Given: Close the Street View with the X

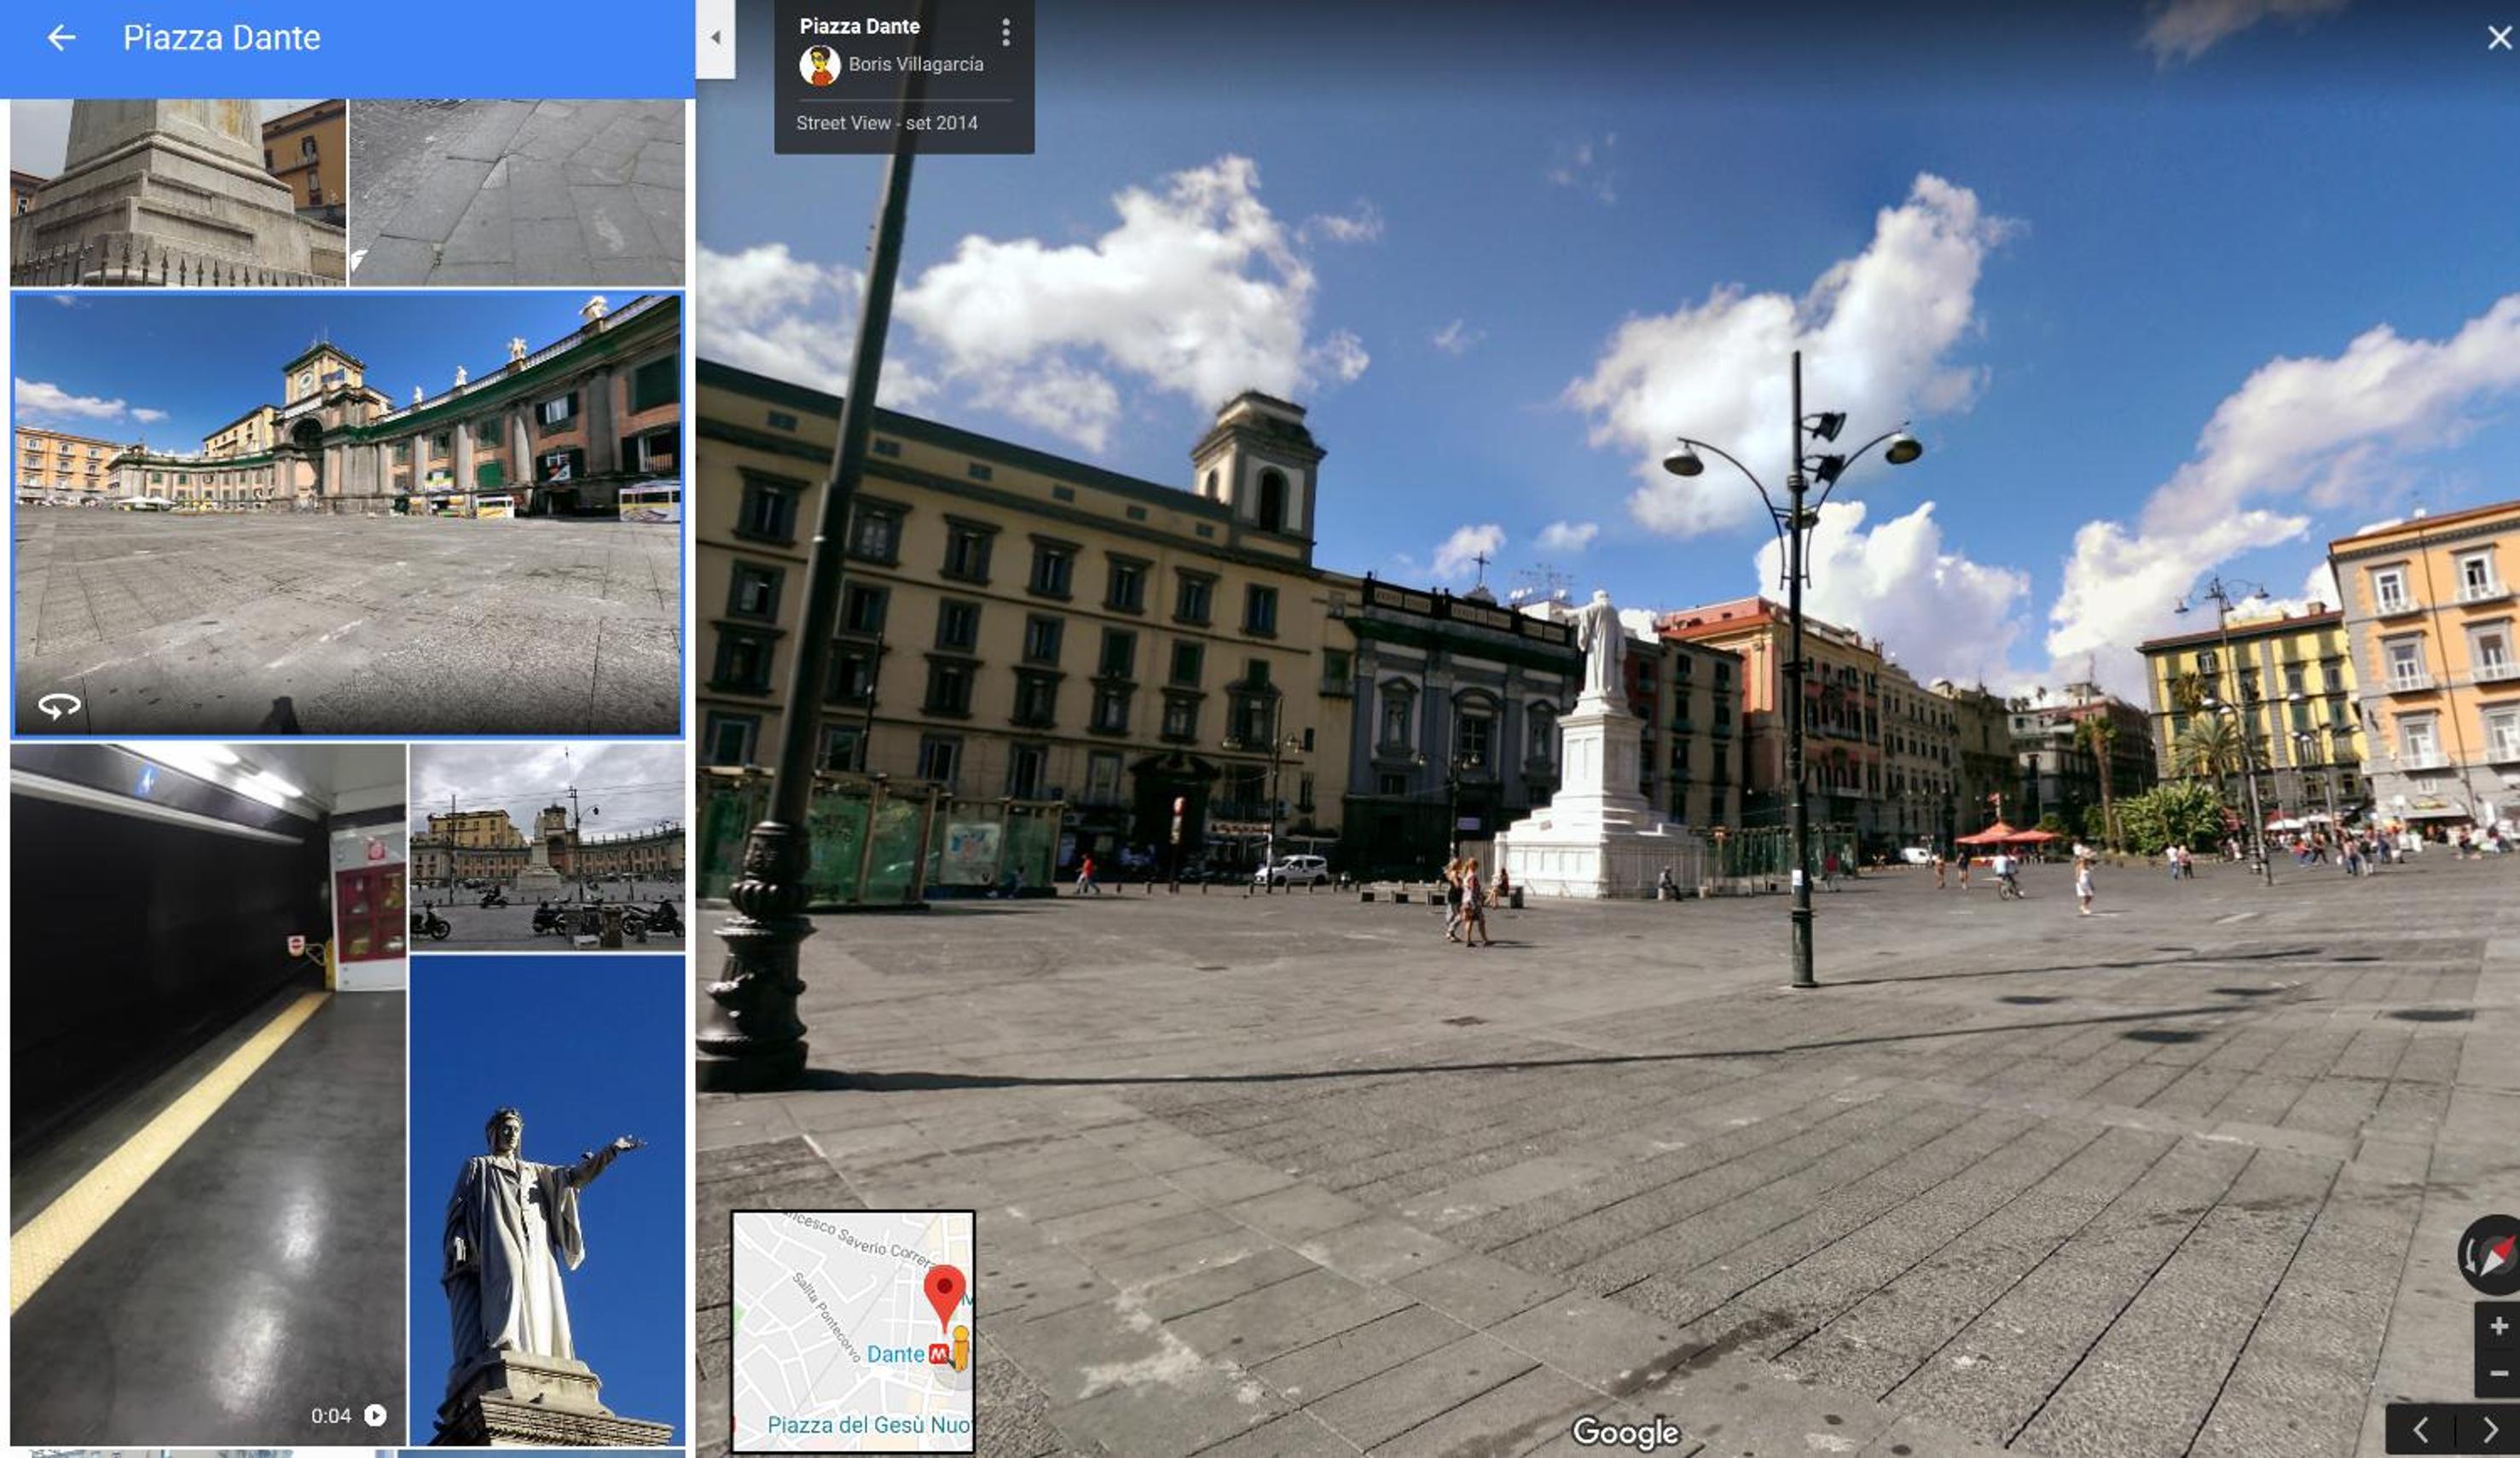Looking at the screenshot, I should (x=2498, y=38).
